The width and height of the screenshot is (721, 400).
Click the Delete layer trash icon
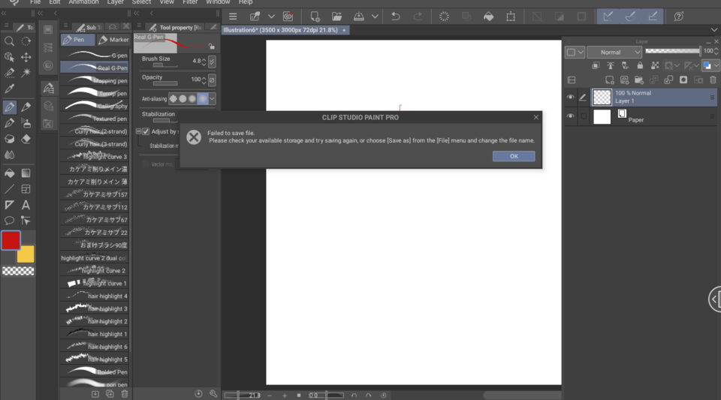pos(713,80)
